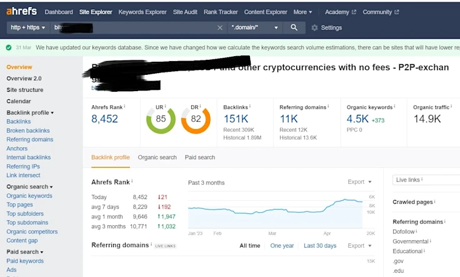Open Top subfolders in the sidebar
The width and height of the screenshot is (460, 277).
coord(25,214)
